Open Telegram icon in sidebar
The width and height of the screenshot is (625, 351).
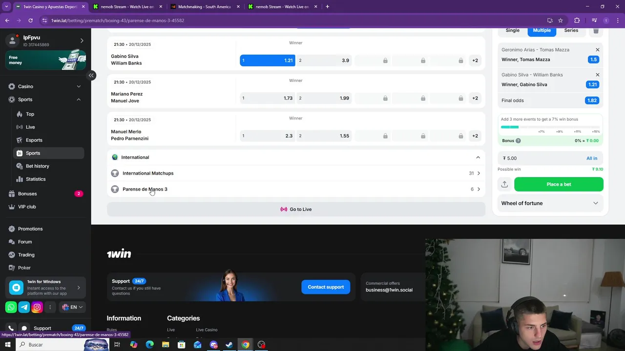pos(24,307)
